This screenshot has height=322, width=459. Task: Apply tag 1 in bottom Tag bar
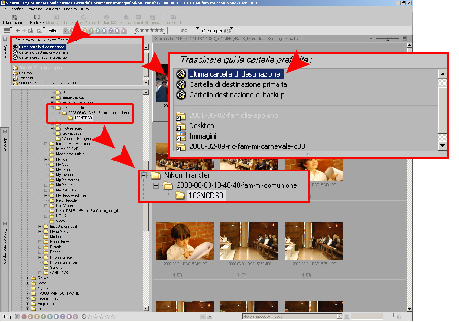coord(24,317)
